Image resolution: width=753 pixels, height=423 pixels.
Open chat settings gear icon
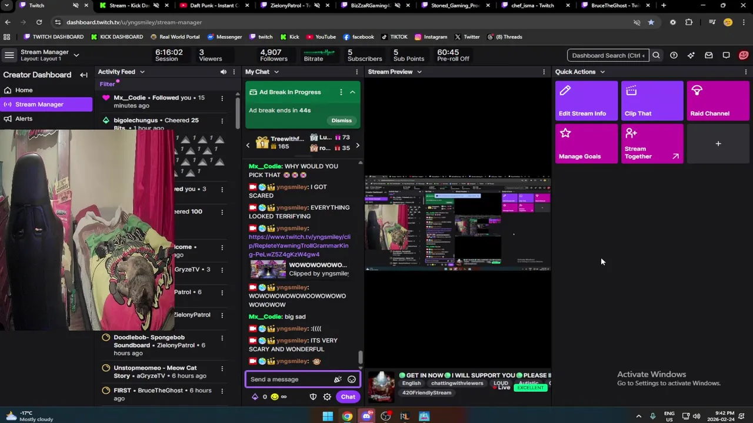(x=327, y=397)
